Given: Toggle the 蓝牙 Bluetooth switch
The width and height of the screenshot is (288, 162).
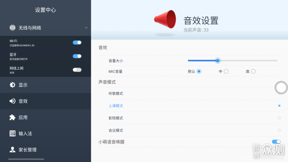Looking at the screenshot, I should coord(77,56).
